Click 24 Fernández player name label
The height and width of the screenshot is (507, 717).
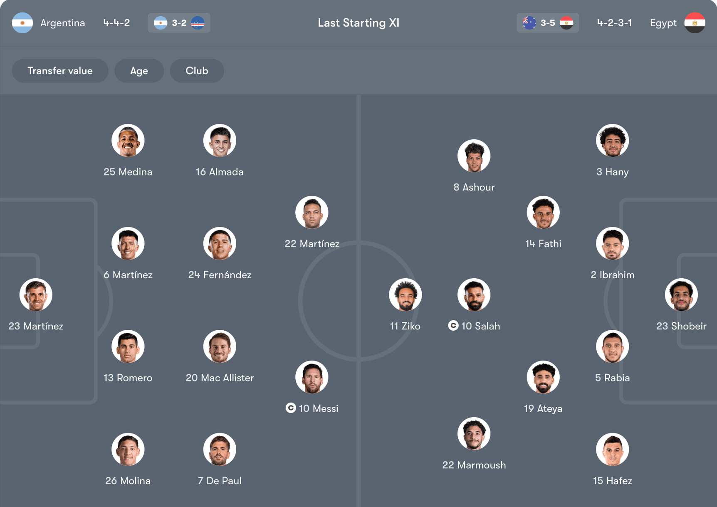(220, 275)
